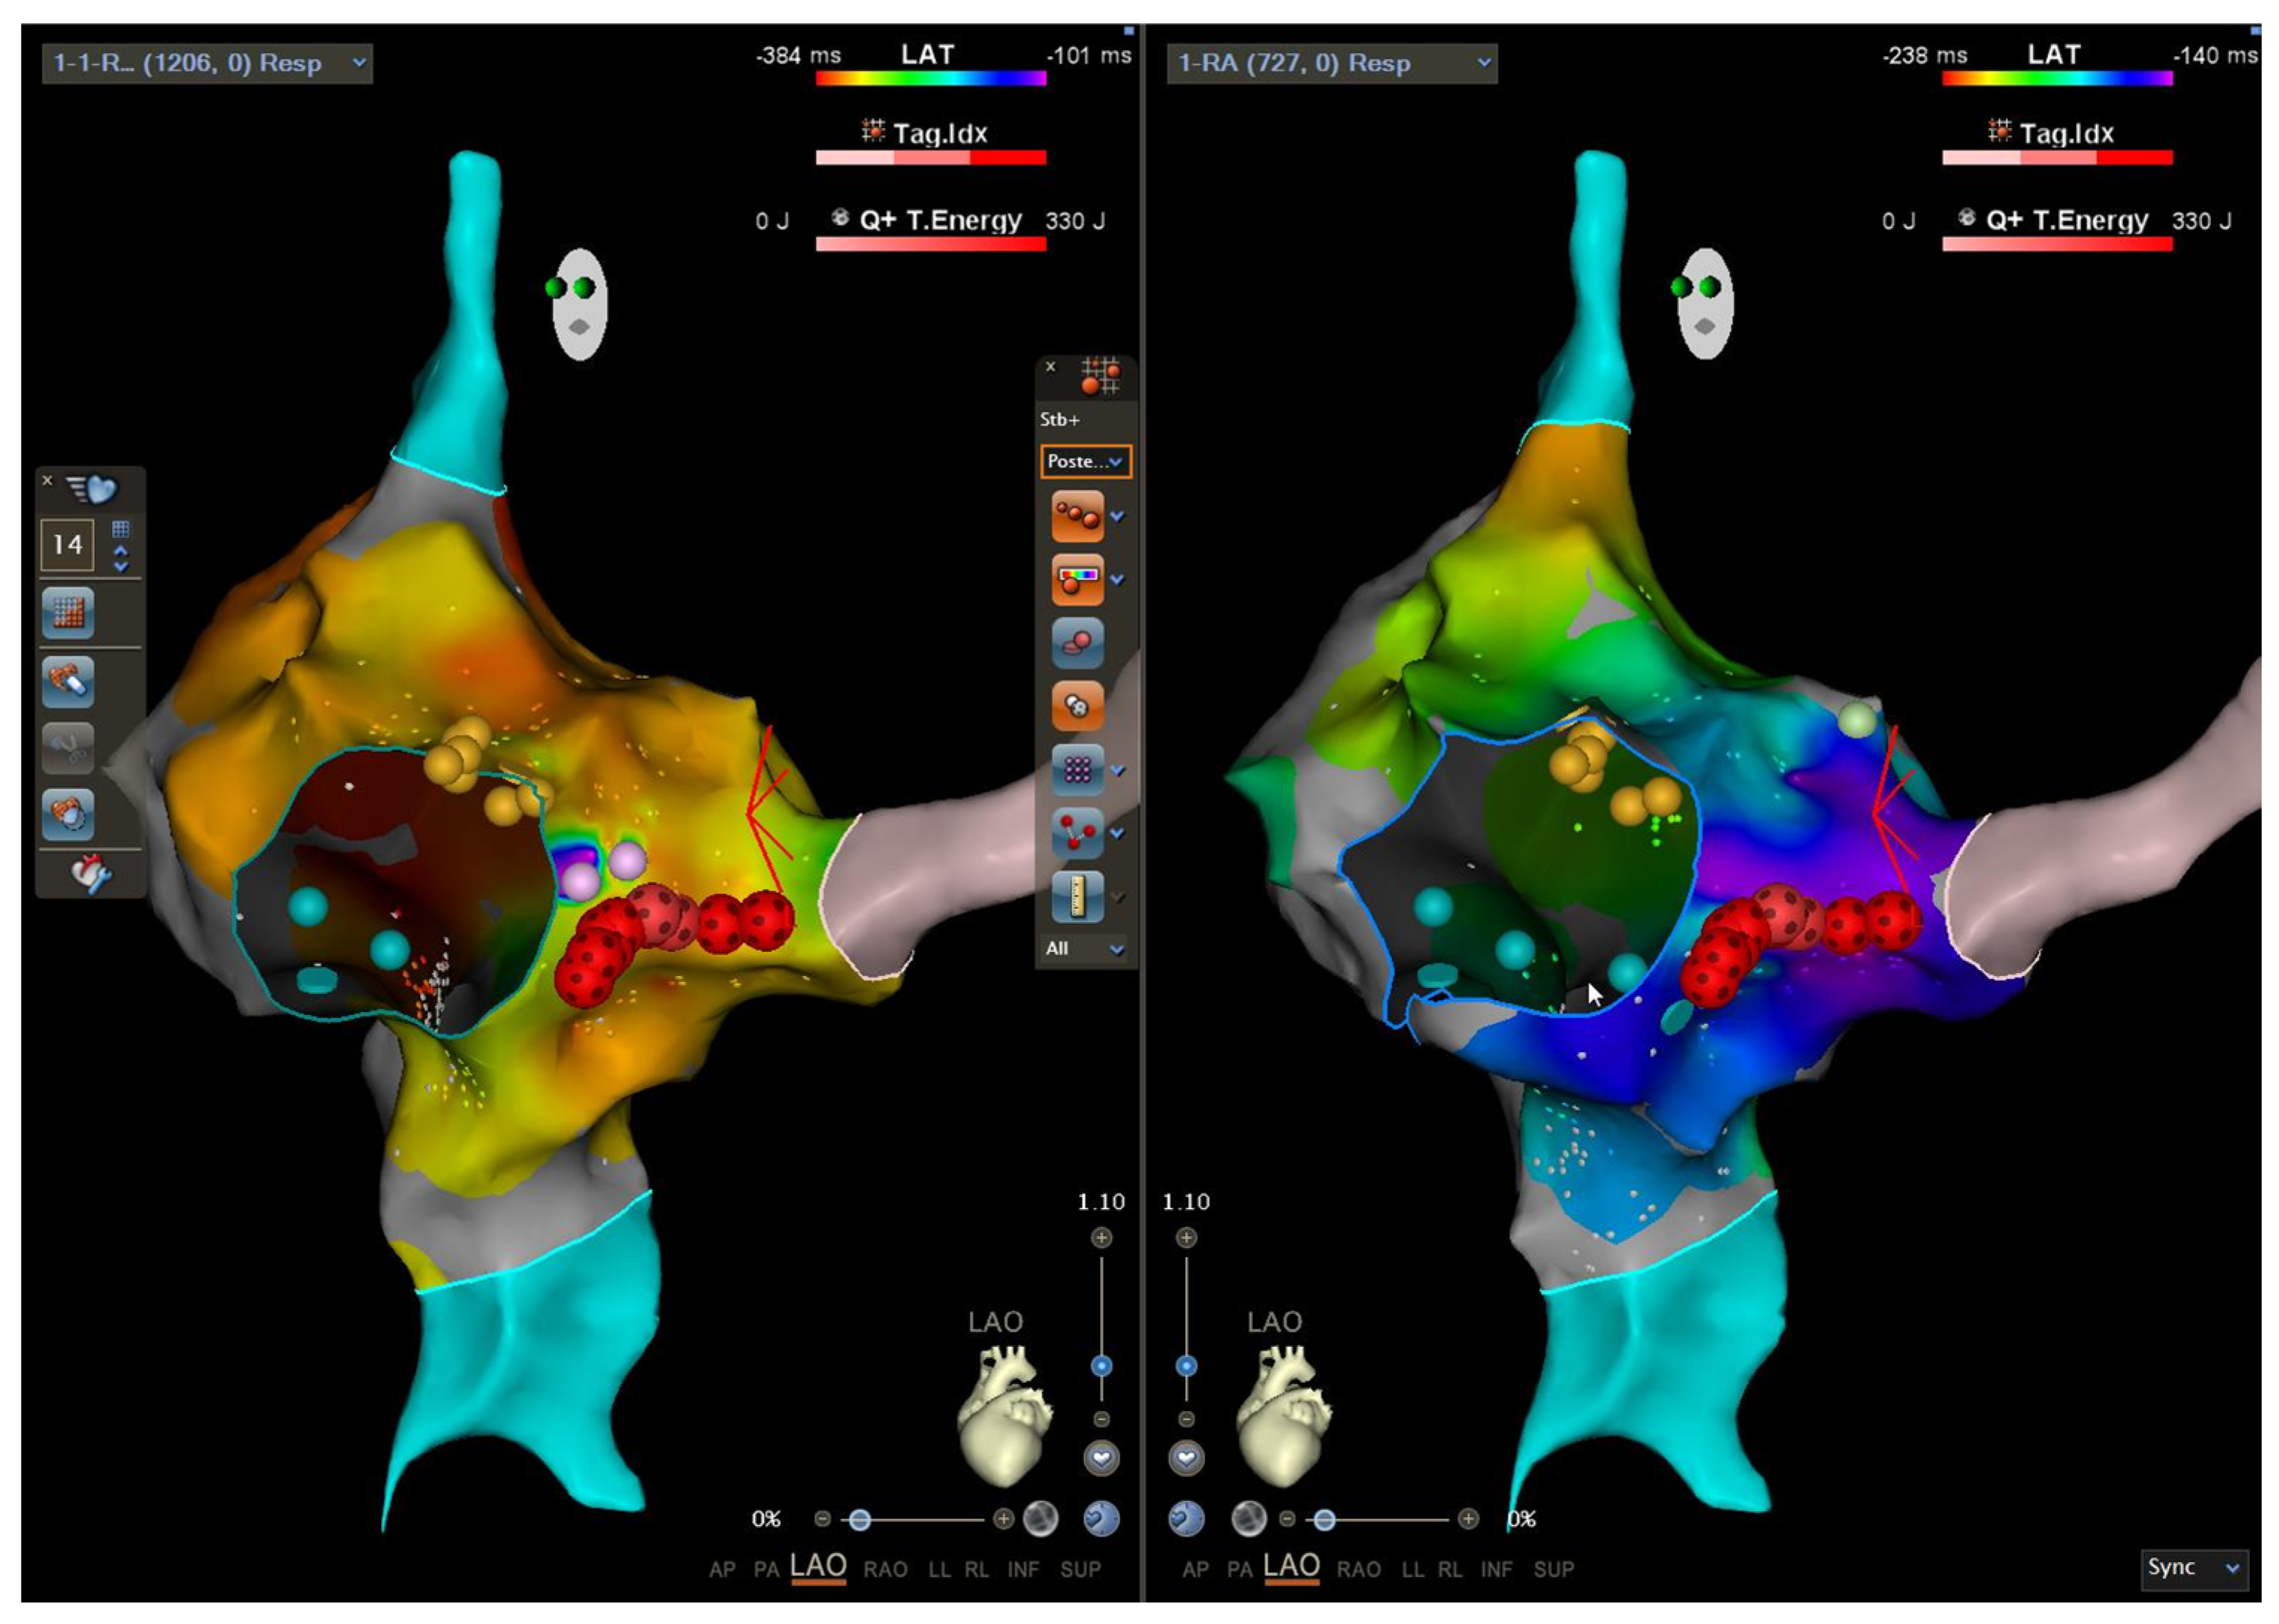Switch left view to RAO projection
The width and height of the screenshot is (2279, 1624).
[x=885, y=1569]
